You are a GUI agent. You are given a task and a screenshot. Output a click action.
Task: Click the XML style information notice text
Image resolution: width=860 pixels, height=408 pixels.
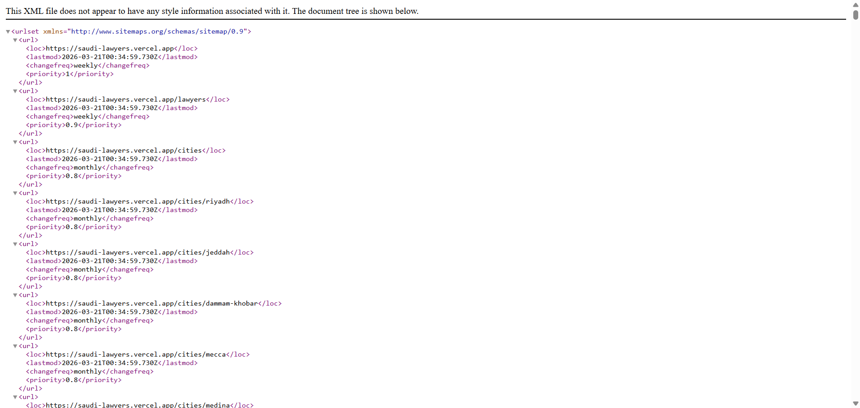[212, 11]
